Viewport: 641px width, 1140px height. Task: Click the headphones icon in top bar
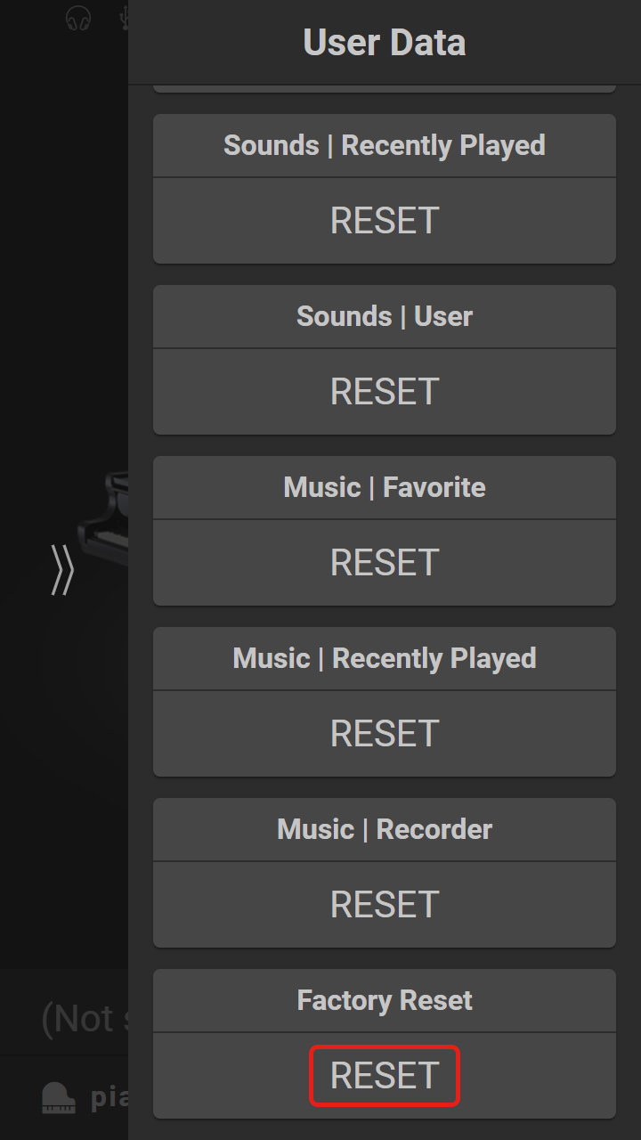(x=78, y=18)
